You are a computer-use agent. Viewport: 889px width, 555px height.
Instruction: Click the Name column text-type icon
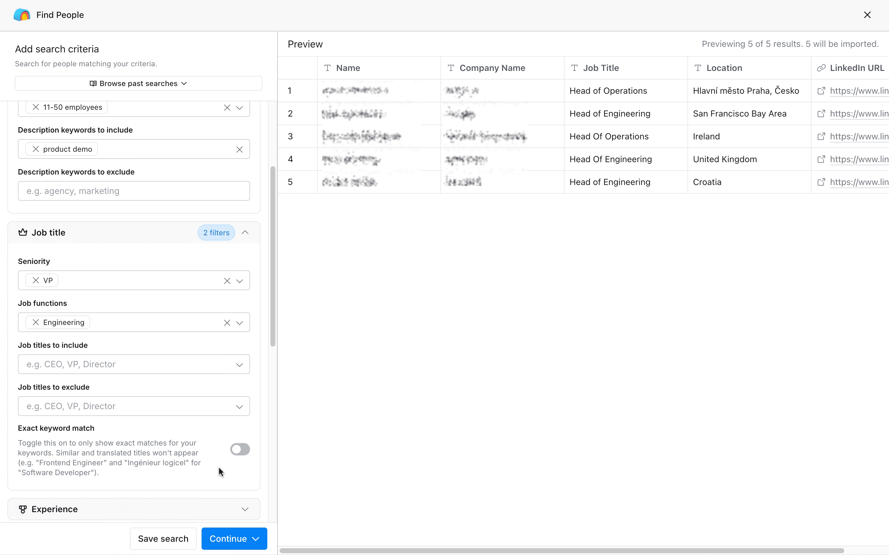pos(327,68)
